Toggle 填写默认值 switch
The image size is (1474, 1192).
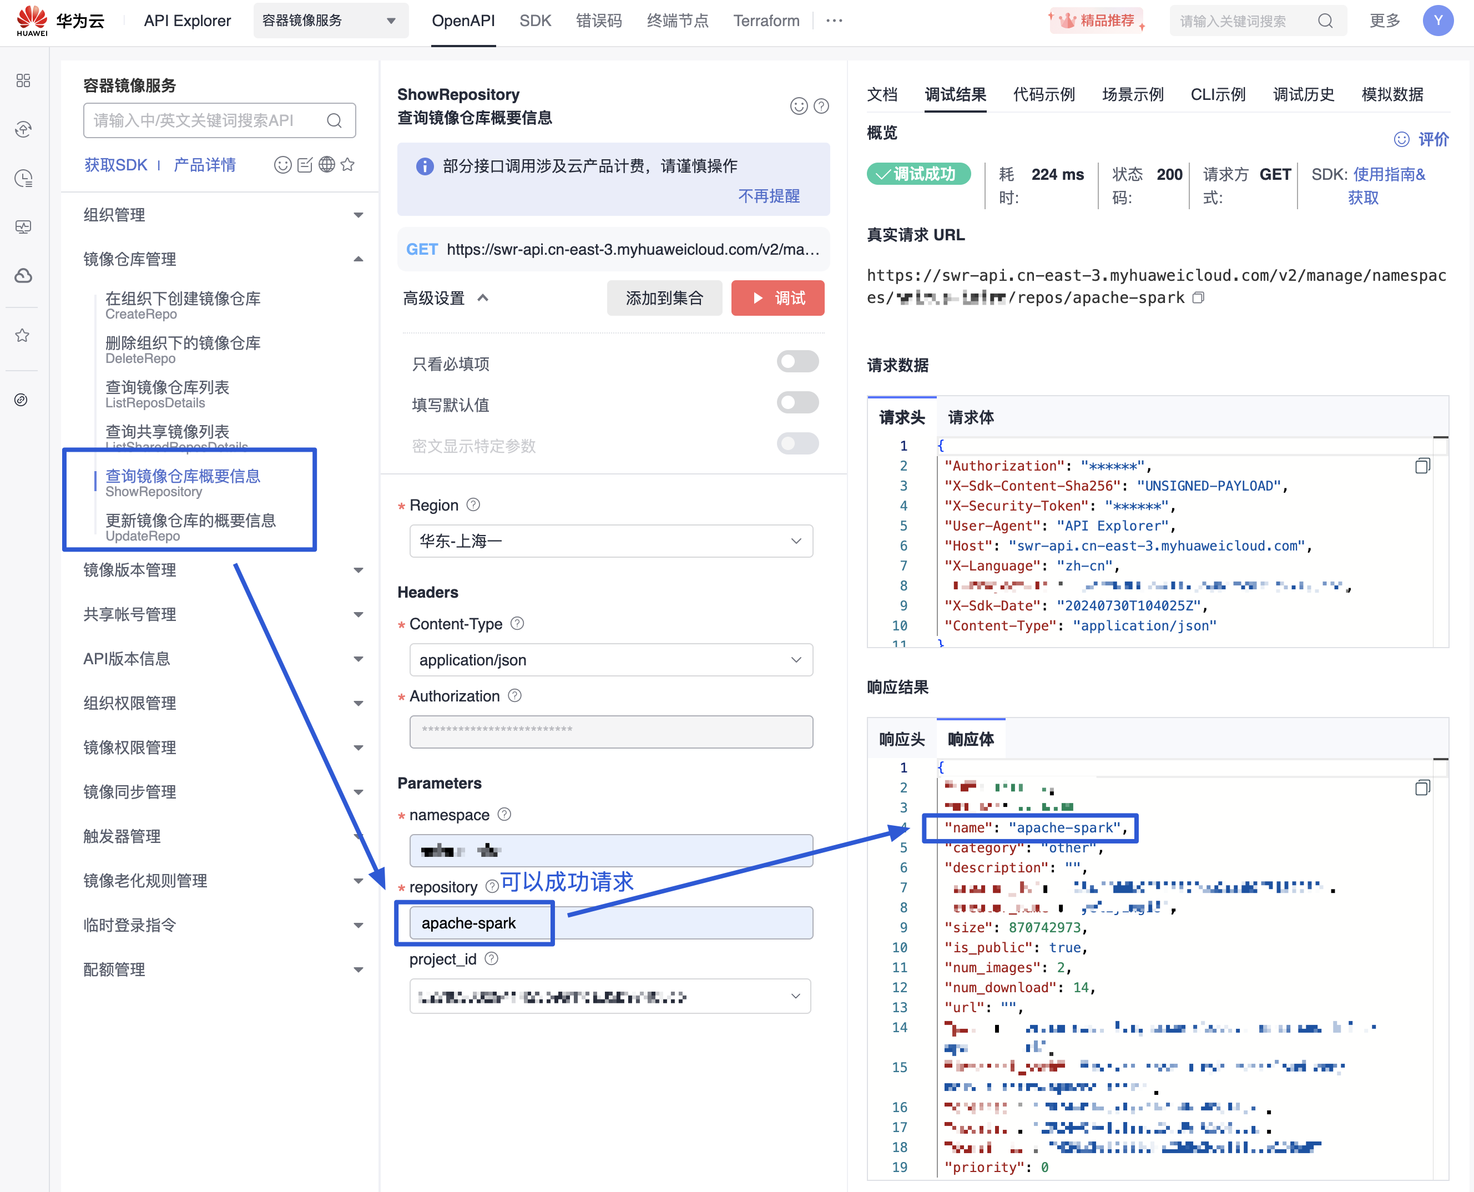click(797, 402)
